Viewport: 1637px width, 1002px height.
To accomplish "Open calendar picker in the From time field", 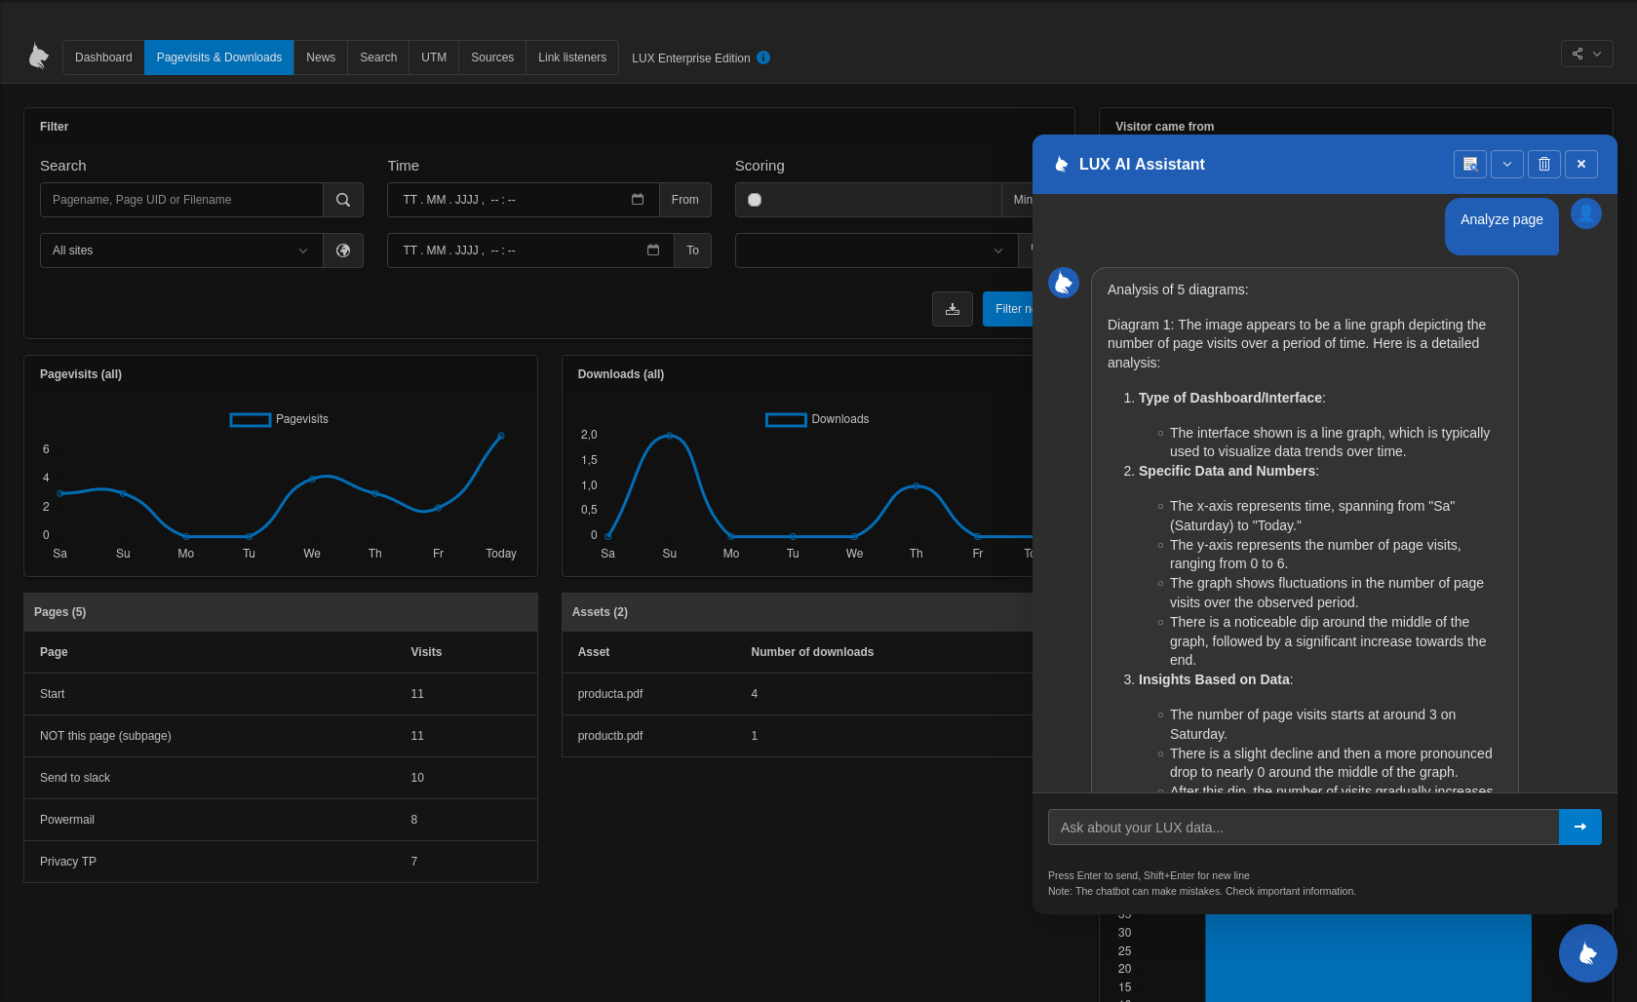I will (x=638, y=200).
